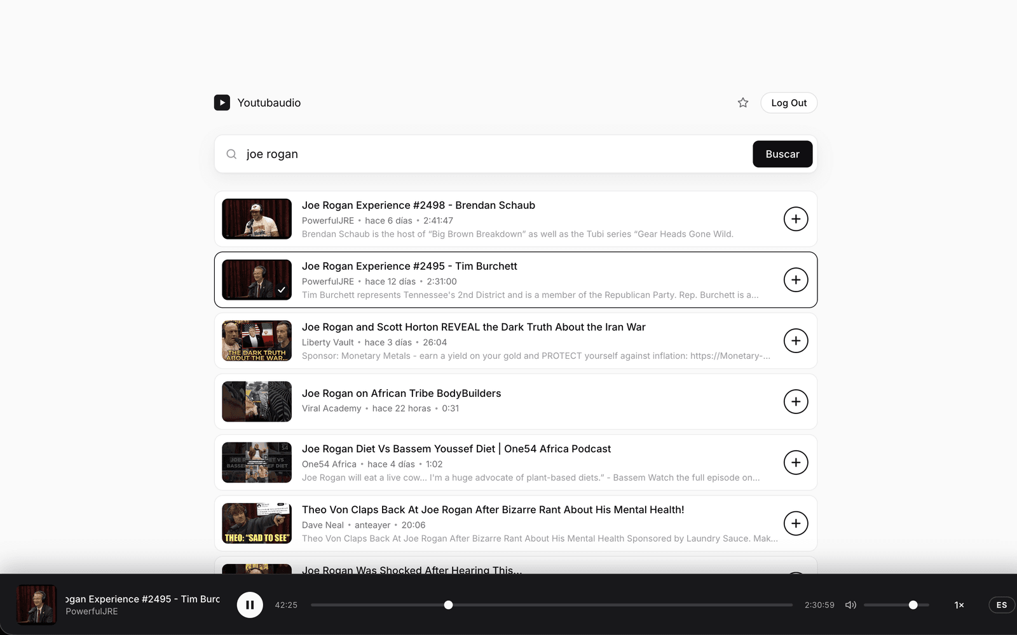The height and width of the screenshot is (635, 1017).
Task: Click duration 2:41:47 of Schaub episode
Action: tap(438, 221)
